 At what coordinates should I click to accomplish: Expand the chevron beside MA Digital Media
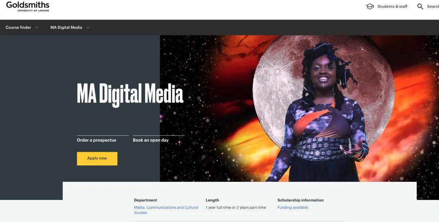88,28
